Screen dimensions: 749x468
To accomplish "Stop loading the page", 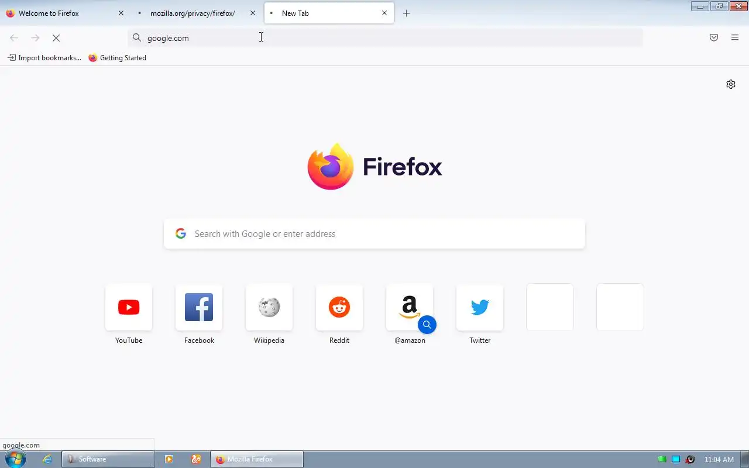I will (x=56, y=37).
